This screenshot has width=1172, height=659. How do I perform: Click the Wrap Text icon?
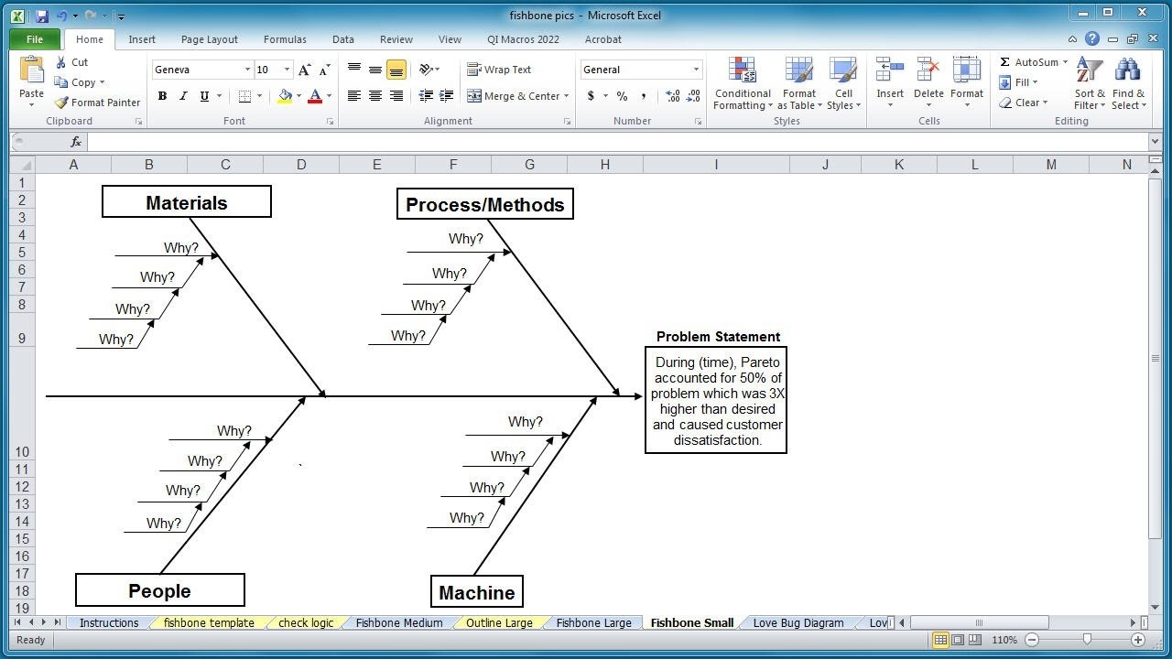point(499,69)
